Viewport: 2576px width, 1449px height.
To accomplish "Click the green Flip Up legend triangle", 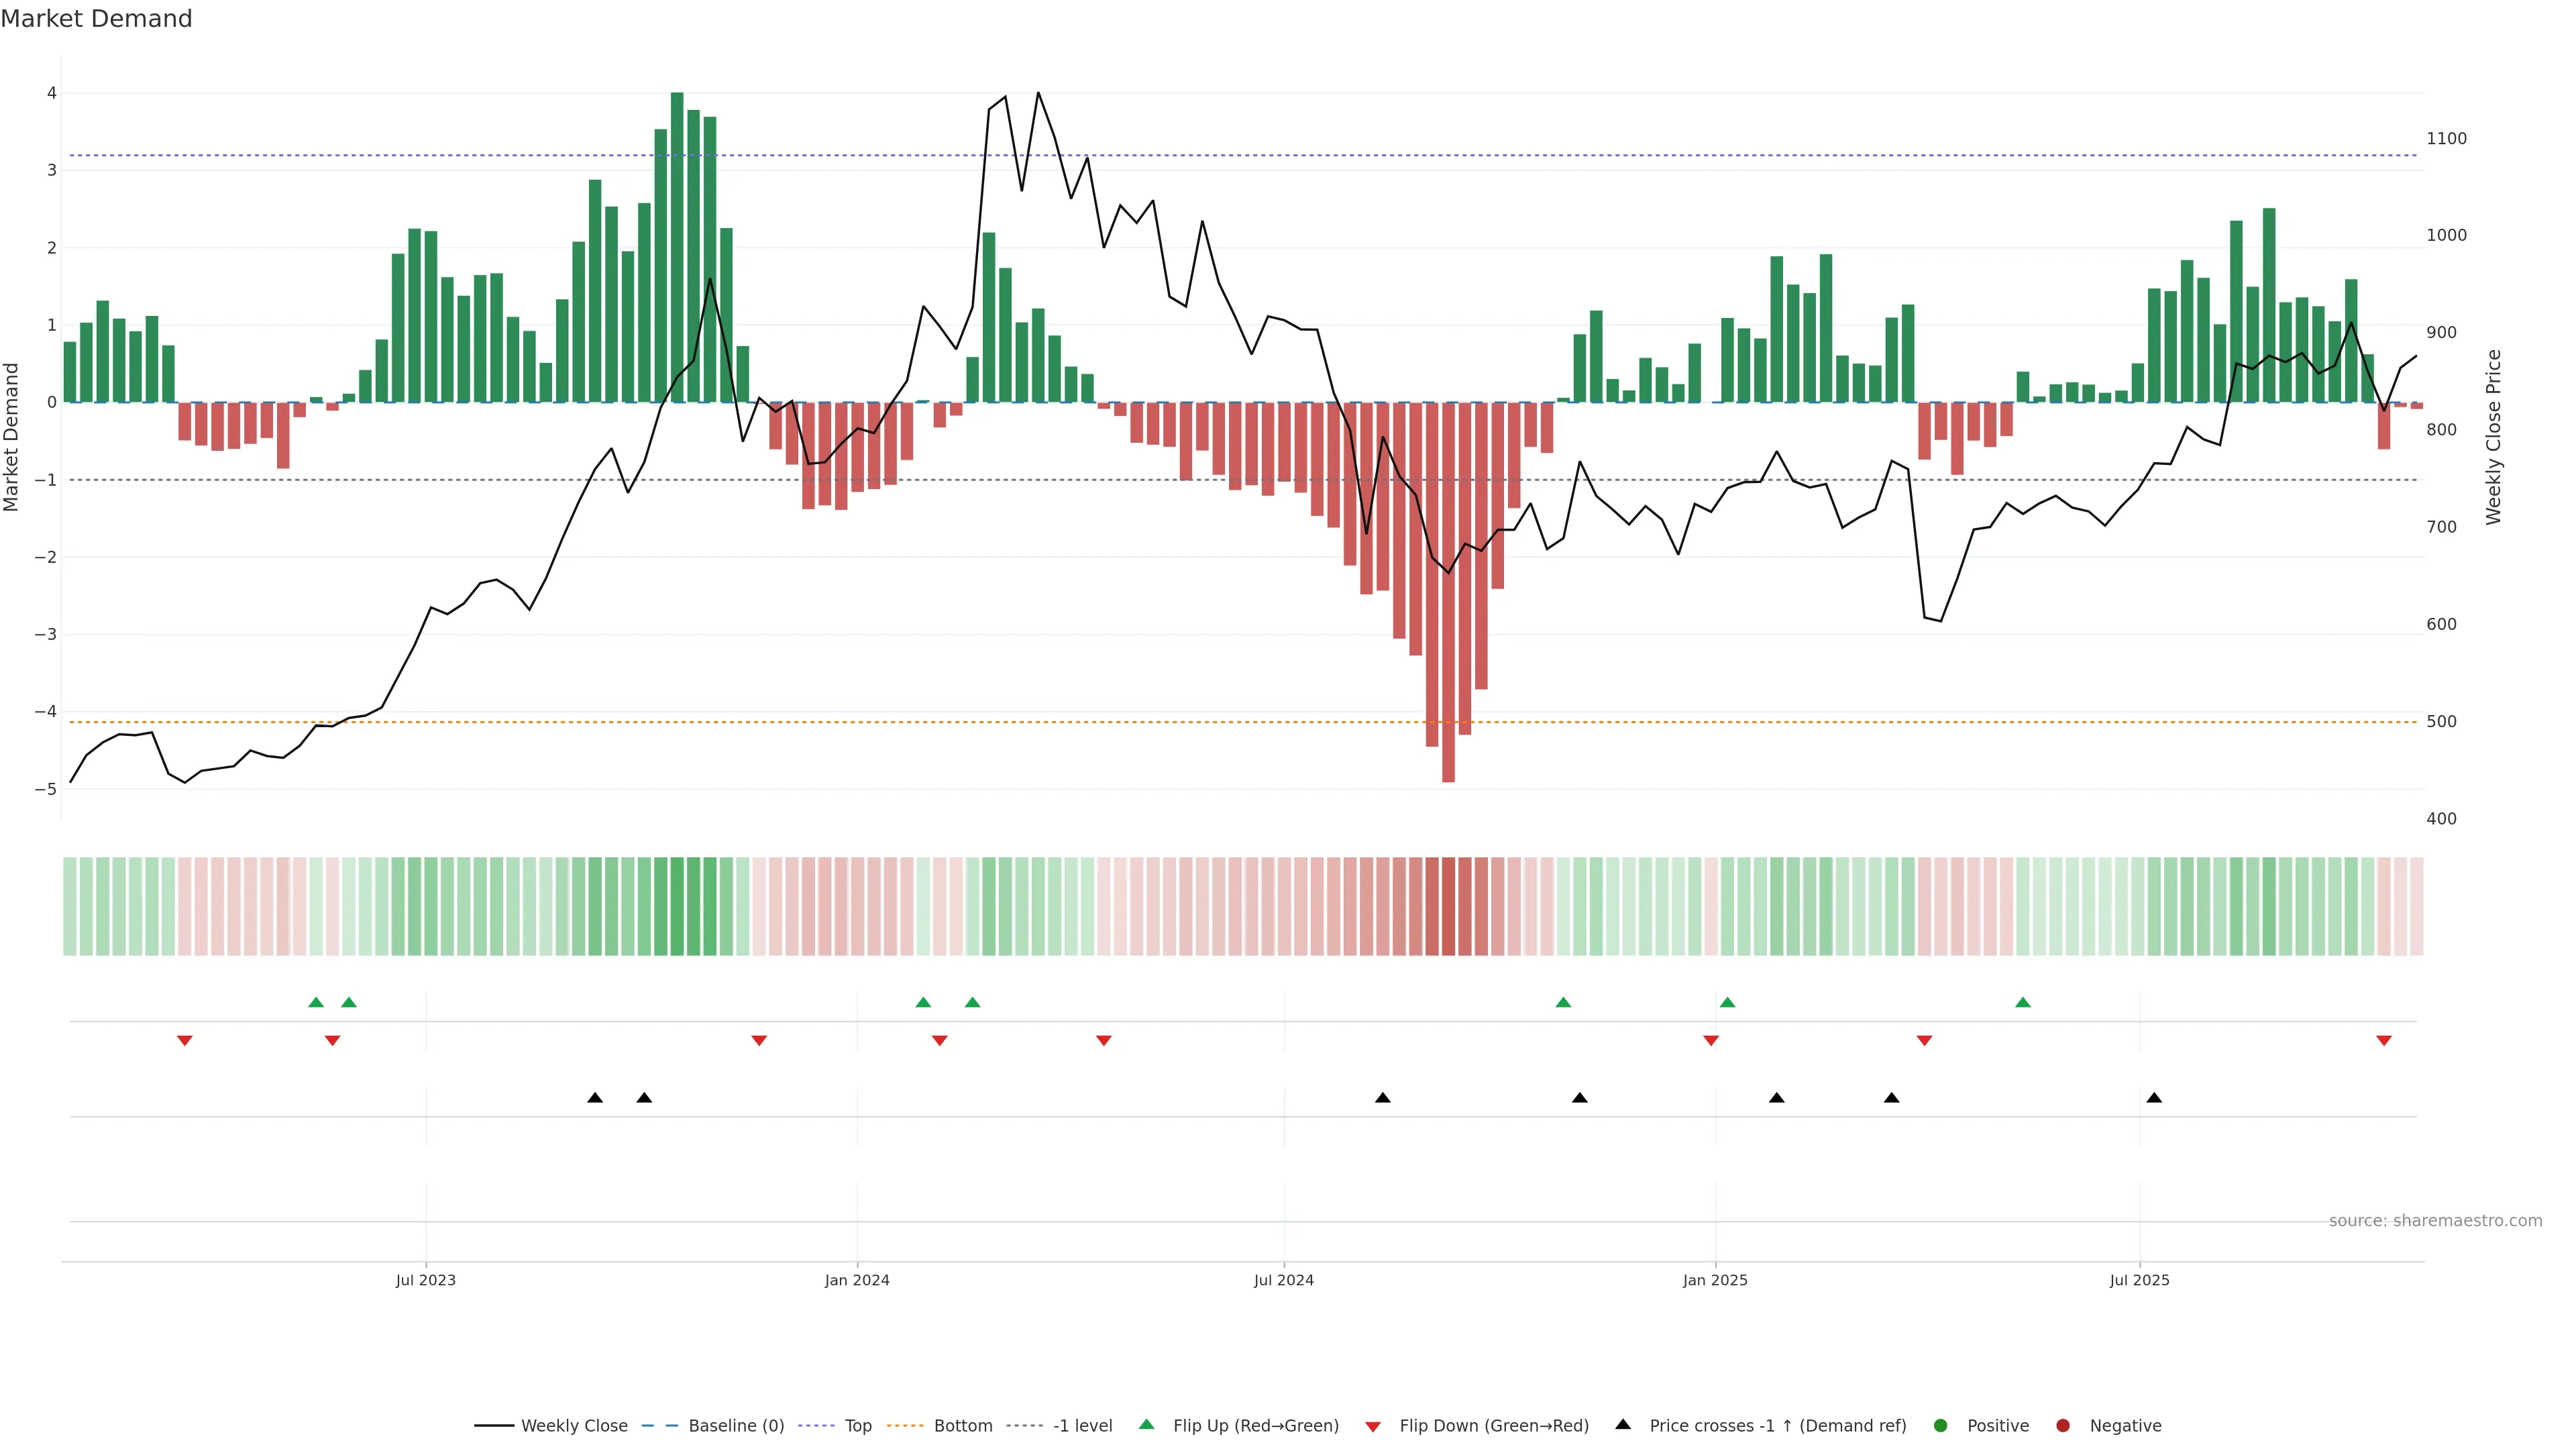I will [x=1147, y=1424].
